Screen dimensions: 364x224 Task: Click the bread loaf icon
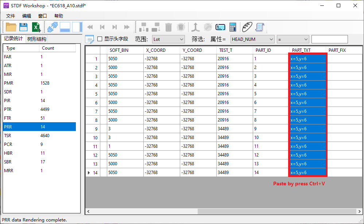pos(248,27)
